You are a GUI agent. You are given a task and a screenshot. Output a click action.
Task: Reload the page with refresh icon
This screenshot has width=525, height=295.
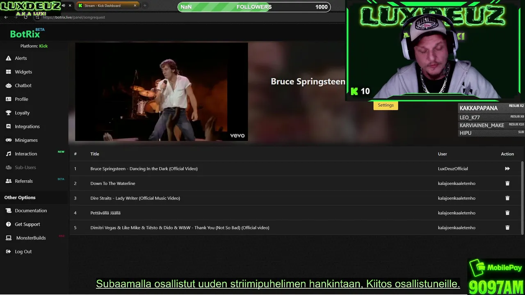(x=26, y=17)
